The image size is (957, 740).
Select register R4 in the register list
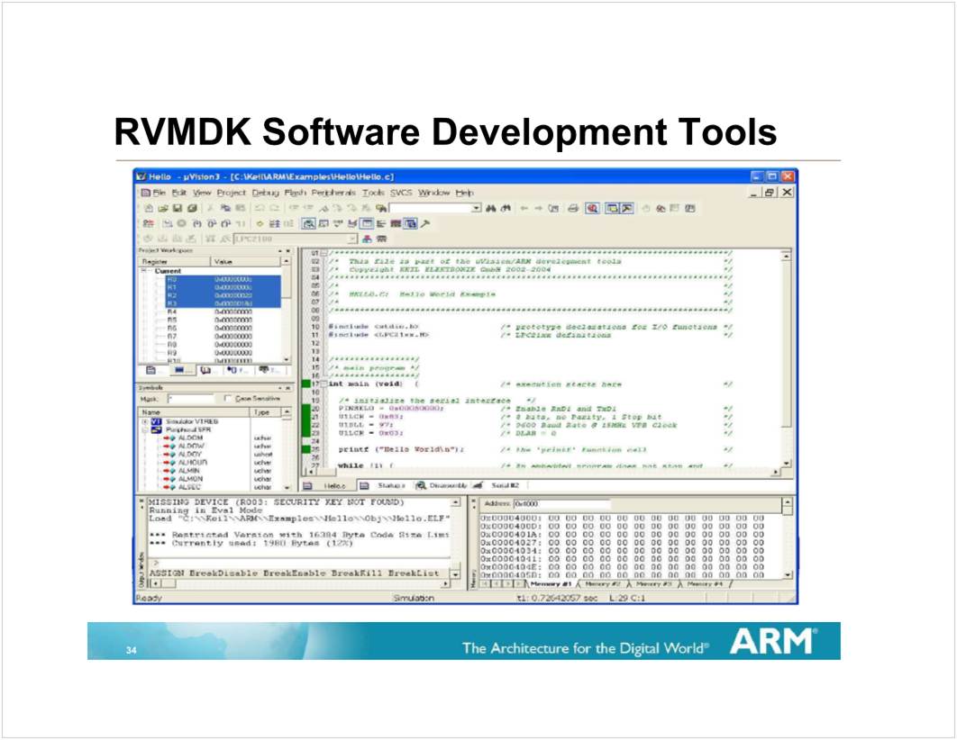pyautogui.click(x=172, y=311)
